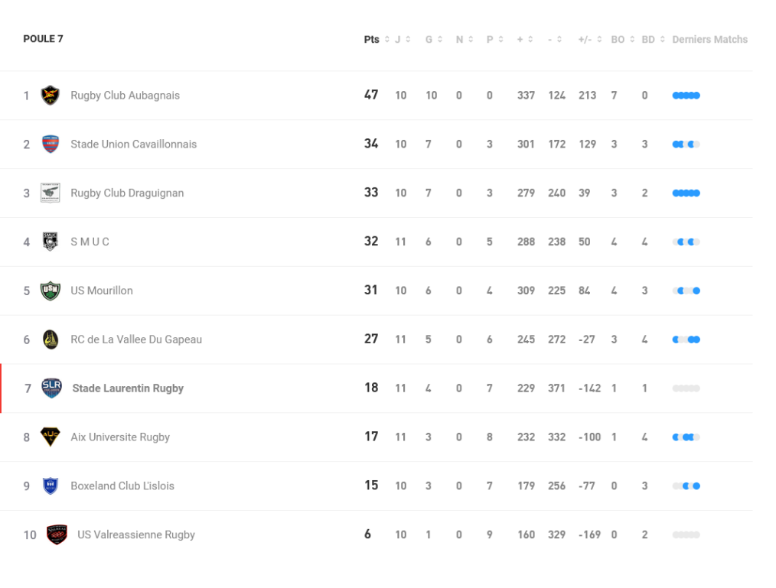The width and height of the screenshot is (776, 588).
Task: Click the Aix Universite Rugby logo
Action: 51,437
